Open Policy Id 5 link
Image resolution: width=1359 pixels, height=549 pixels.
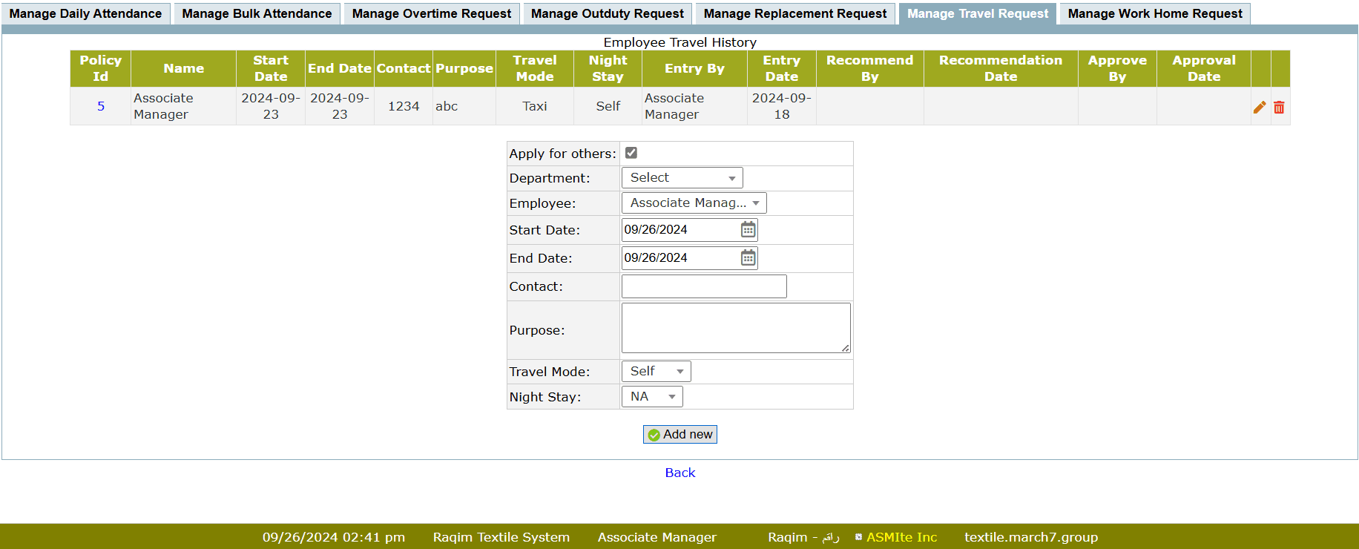(101, 106)
